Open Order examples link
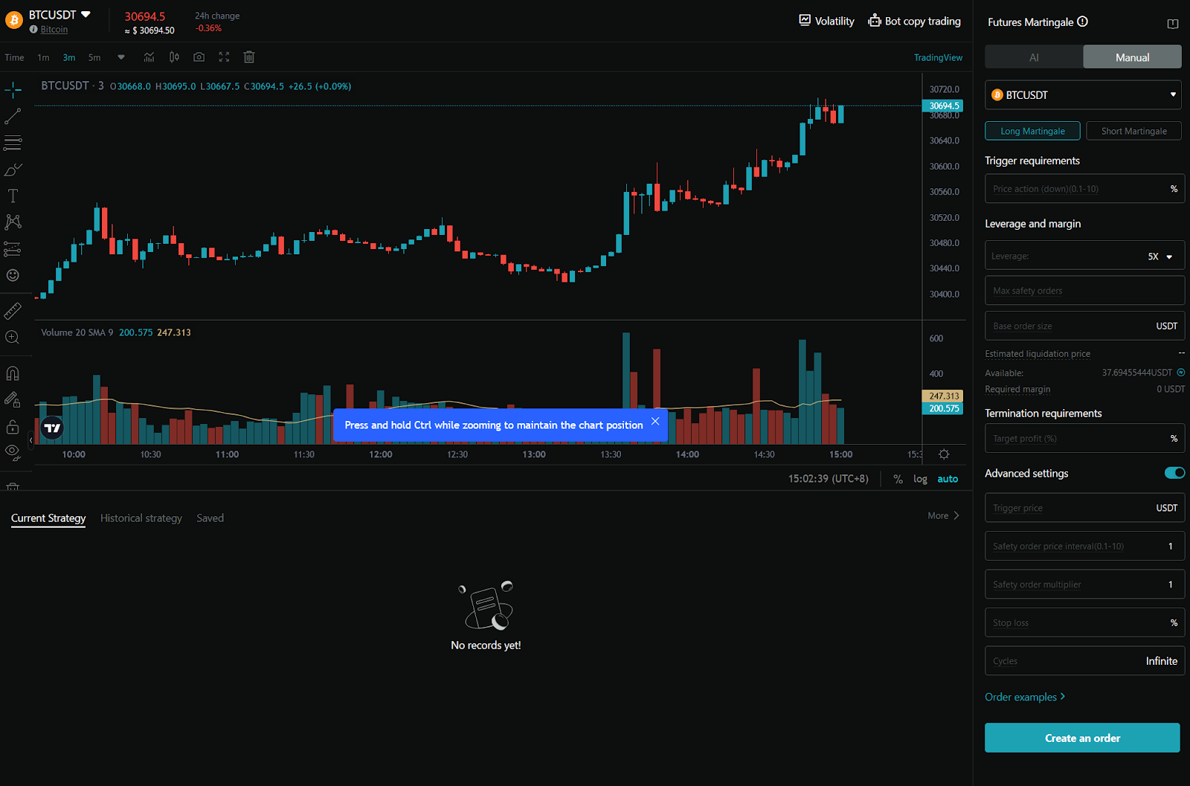Viewport: 1190px width, 786px height. coord(1025,697)
